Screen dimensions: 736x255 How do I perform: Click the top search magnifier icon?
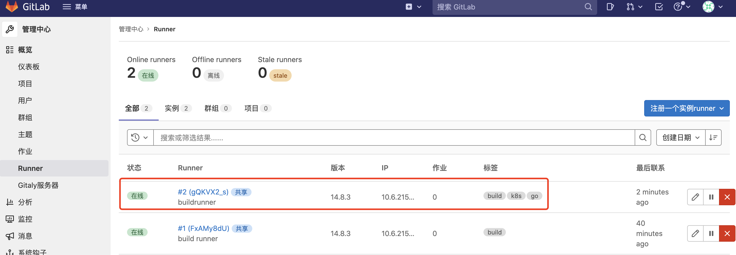click(588, 7)
